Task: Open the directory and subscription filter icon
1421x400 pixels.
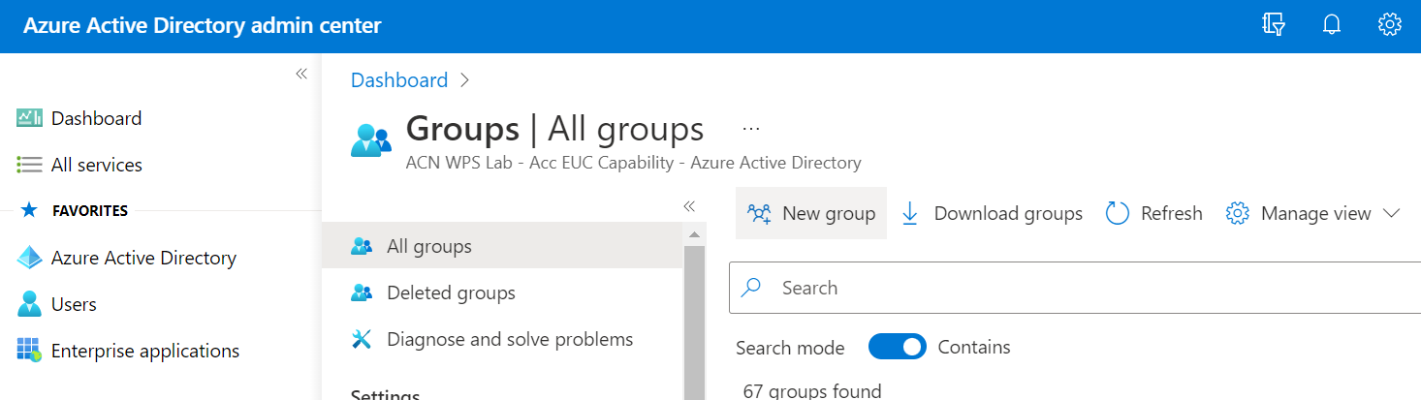Action: [x=1274, y=25]
